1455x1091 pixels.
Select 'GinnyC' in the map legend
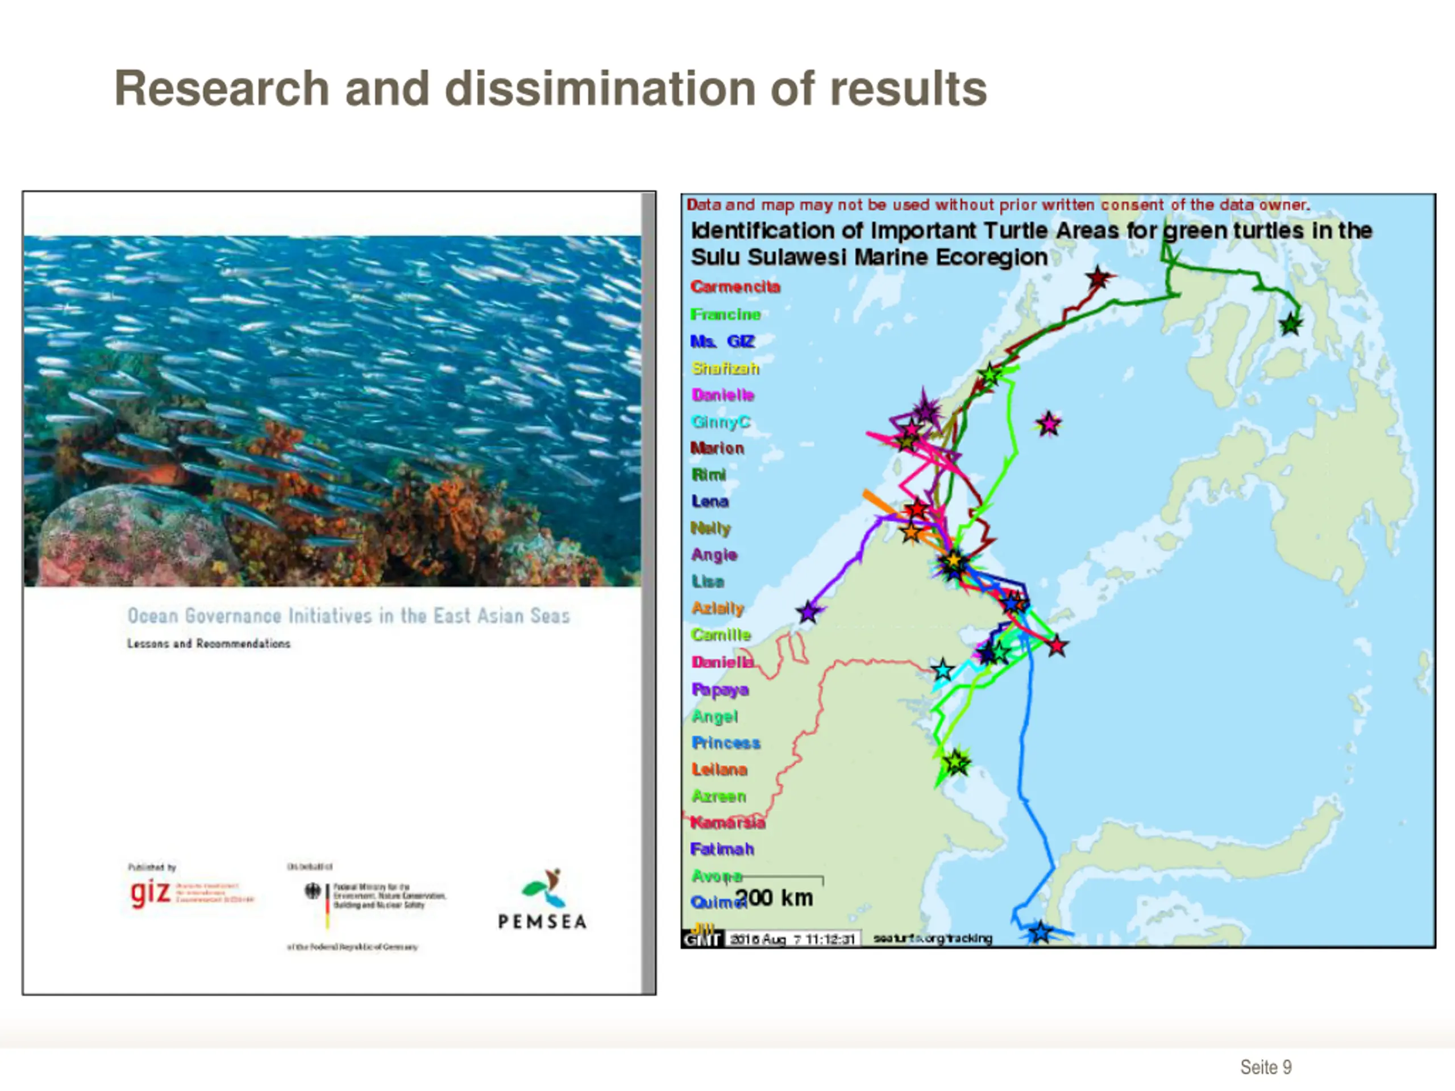coord(721,422)
